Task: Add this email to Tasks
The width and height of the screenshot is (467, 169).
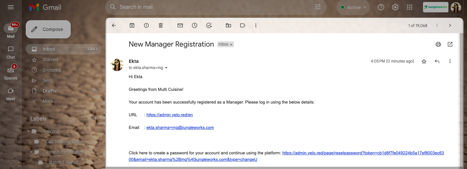Action: (209, 25)
